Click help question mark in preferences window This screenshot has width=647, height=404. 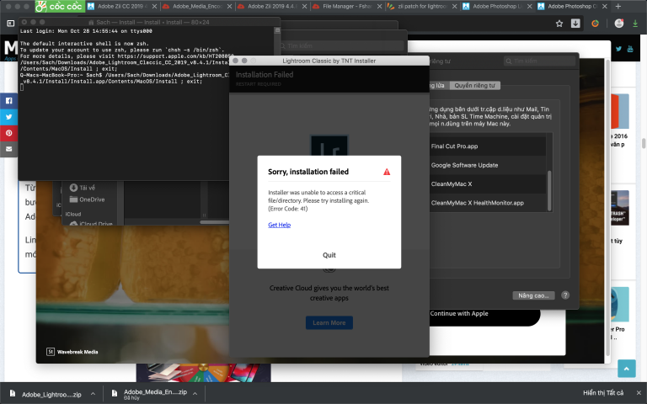565,295
